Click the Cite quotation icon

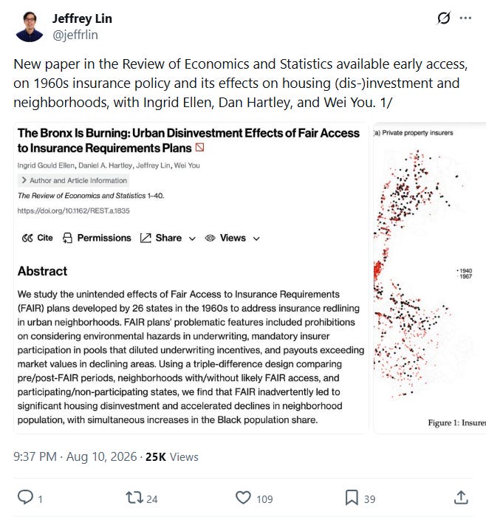[27, 238]
